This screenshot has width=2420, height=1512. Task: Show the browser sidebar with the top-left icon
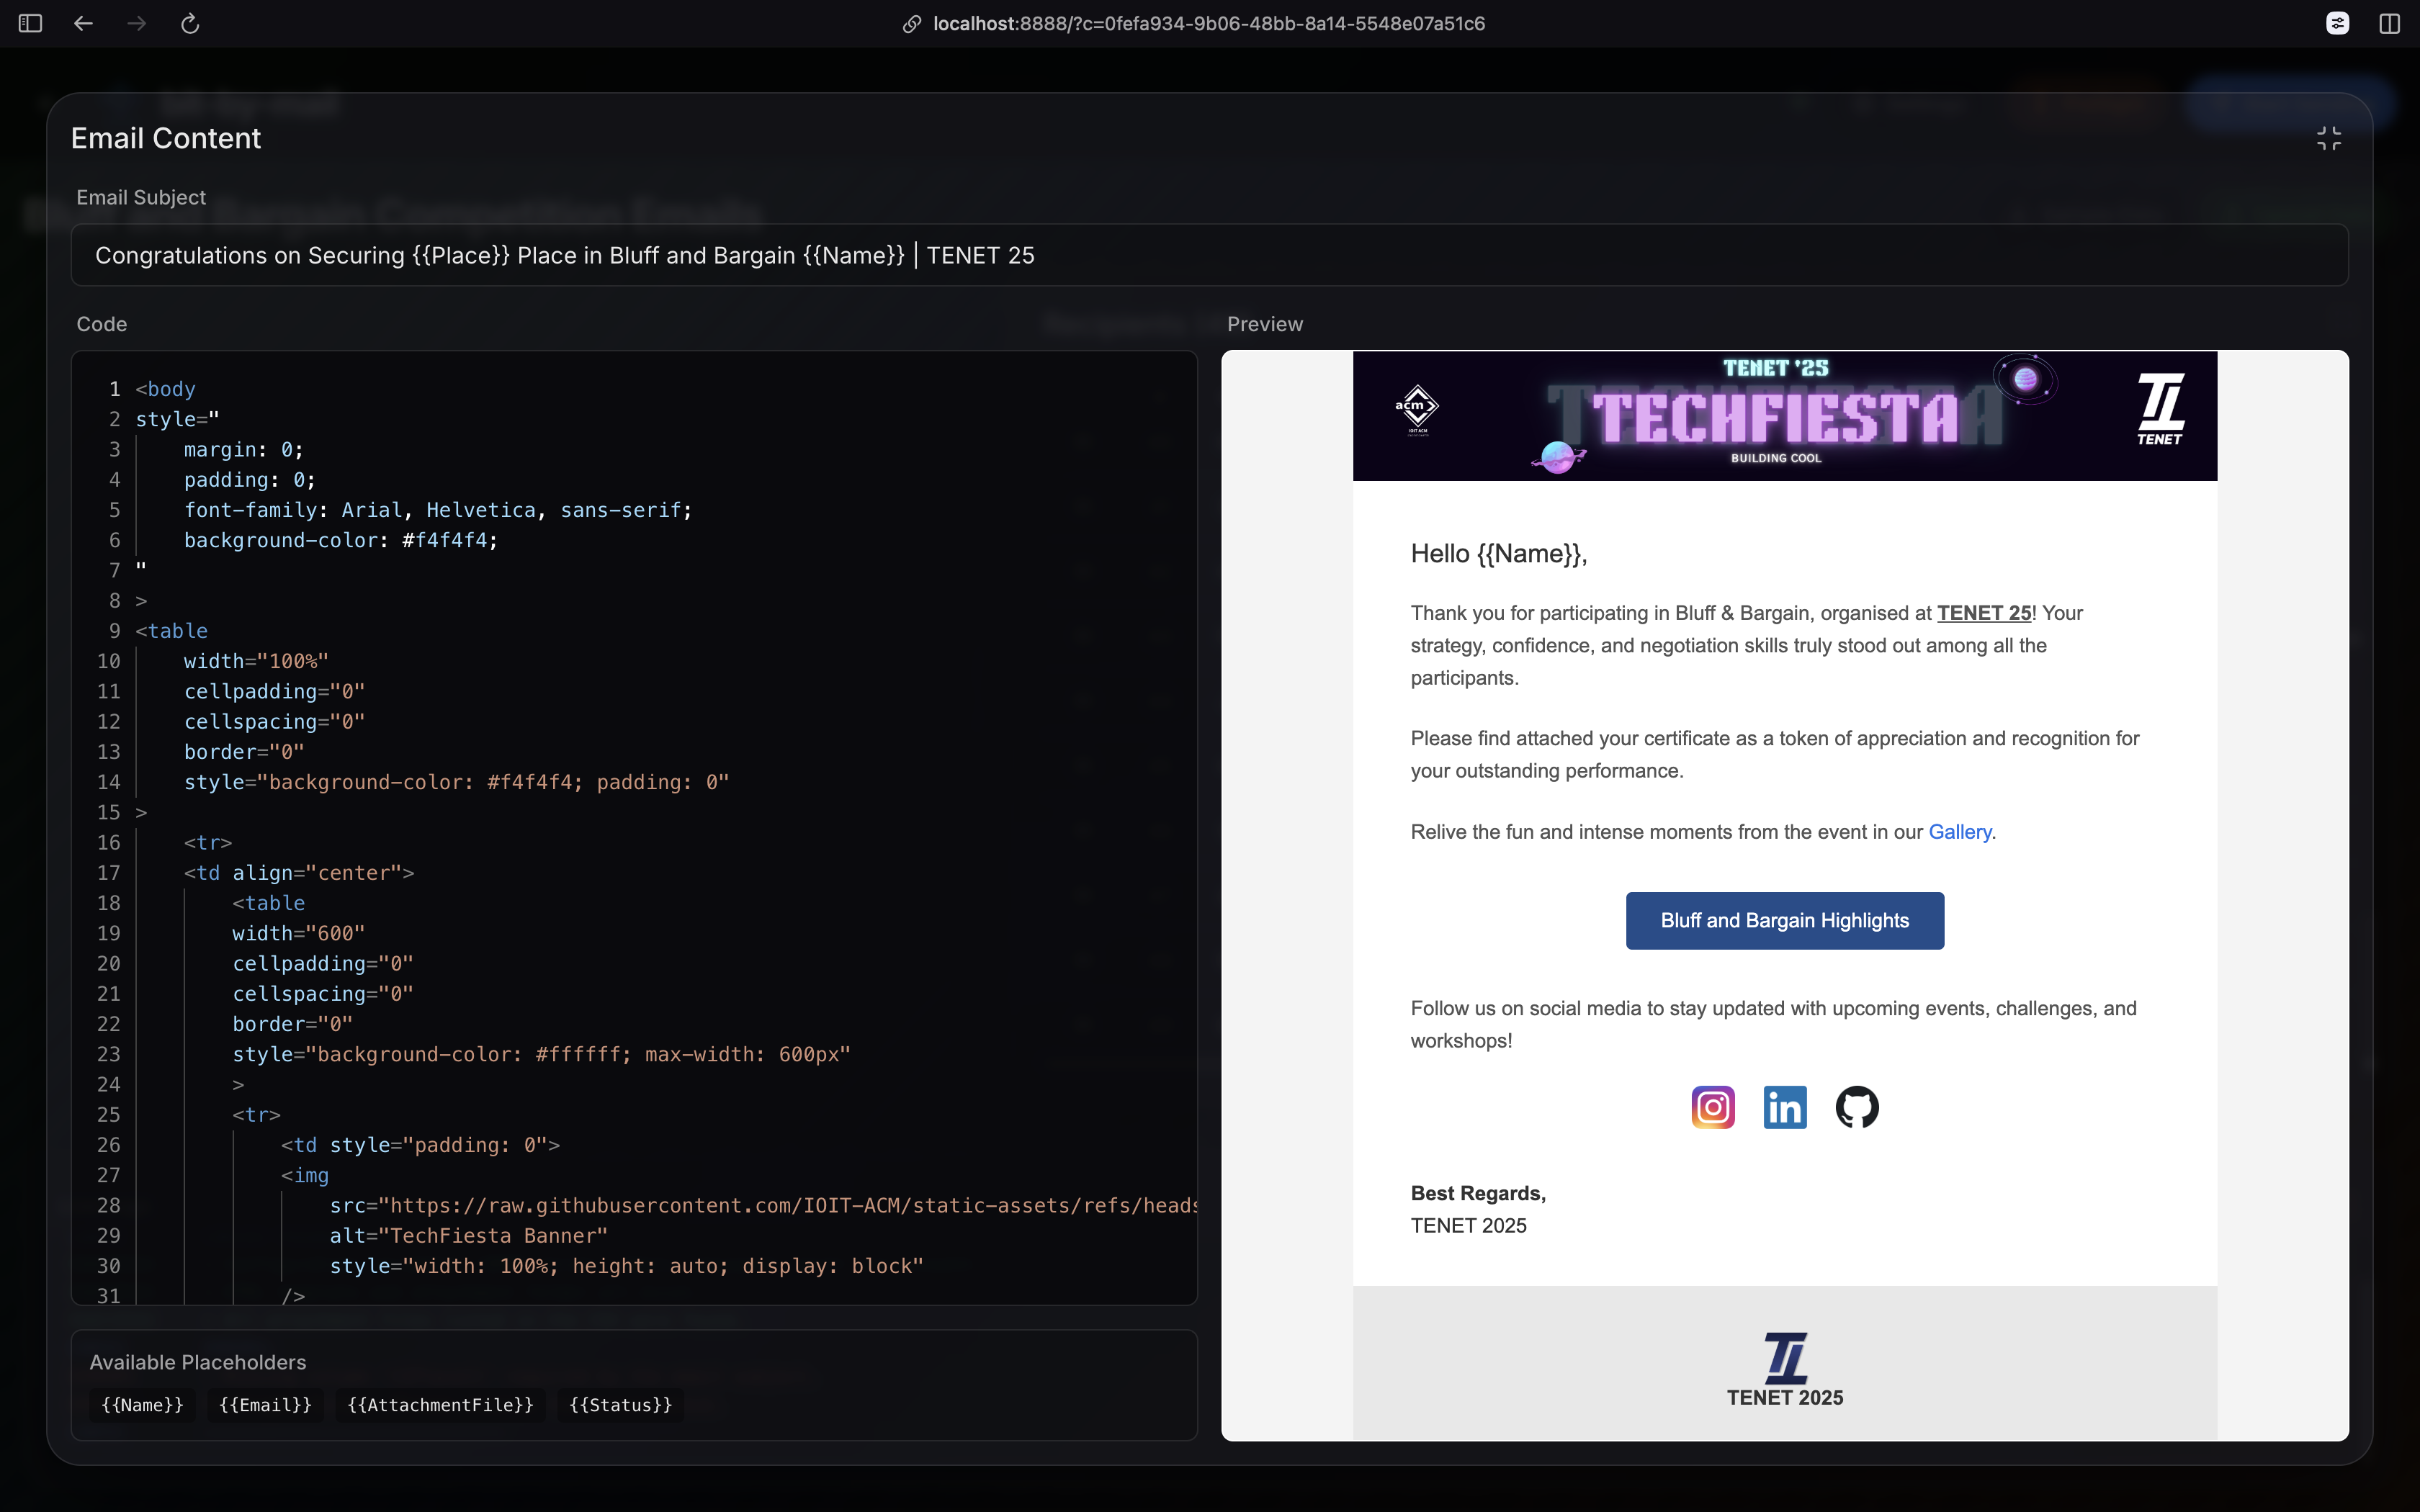click(x=30, y=23)
